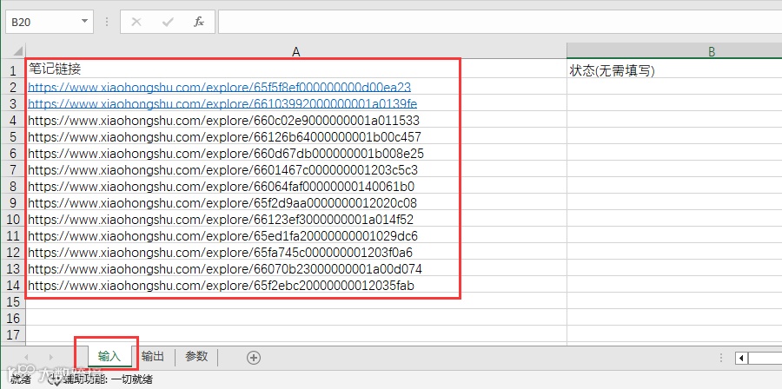
Task: Click the Name Box showing B20
Action: coord(49,23)
